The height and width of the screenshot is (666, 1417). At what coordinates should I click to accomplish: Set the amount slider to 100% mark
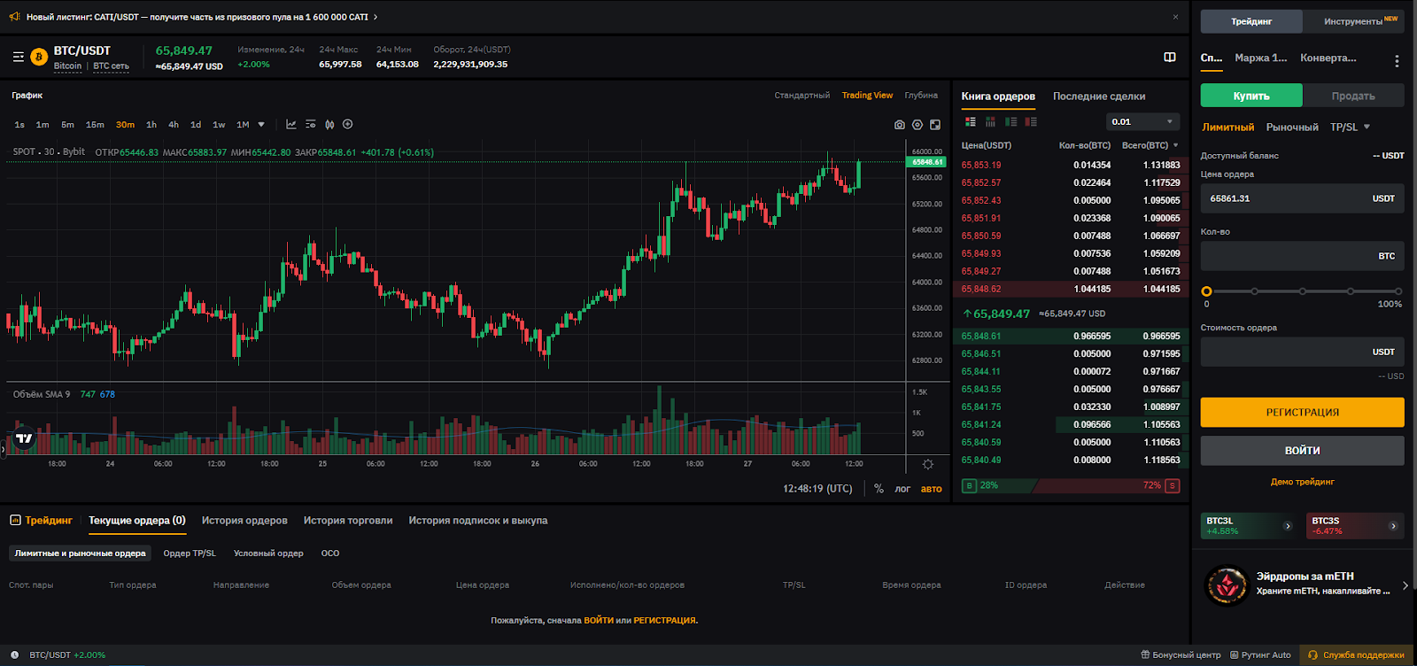point(1398,291)
